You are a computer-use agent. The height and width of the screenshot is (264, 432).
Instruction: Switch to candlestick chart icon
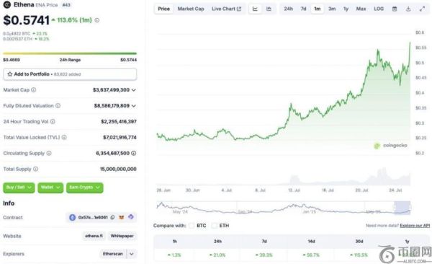[269, 9]
